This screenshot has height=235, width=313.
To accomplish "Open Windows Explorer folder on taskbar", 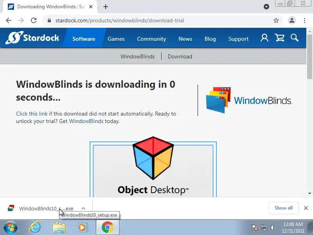I will tap(59, 228).
